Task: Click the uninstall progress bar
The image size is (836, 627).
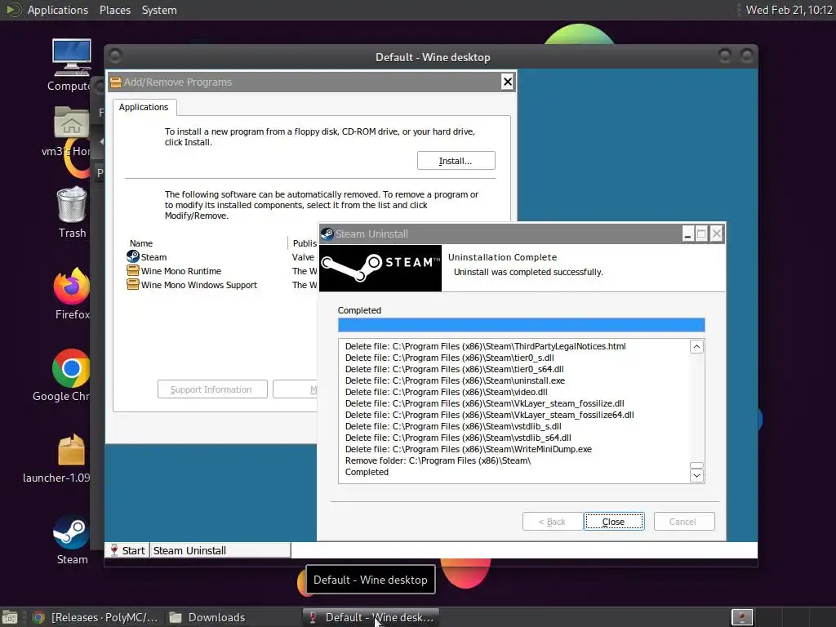Action: [x=522, y=325]
